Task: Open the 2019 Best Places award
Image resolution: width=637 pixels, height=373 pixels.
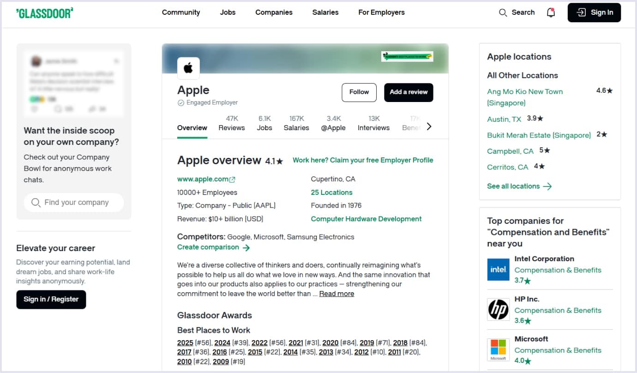Action: [x=367, y=343]
